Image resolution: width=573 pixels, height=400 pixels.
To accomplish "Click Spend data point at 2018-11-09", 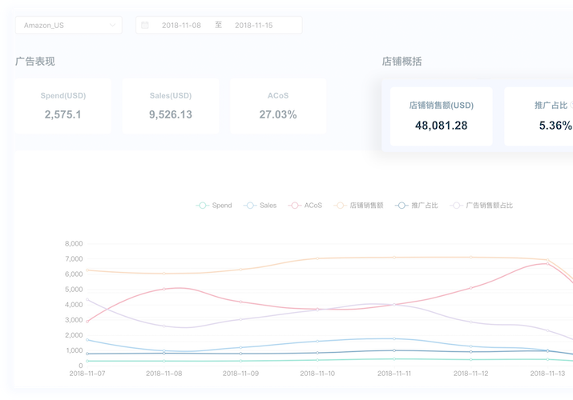I will pyautogui.click(x=240, y=361).
